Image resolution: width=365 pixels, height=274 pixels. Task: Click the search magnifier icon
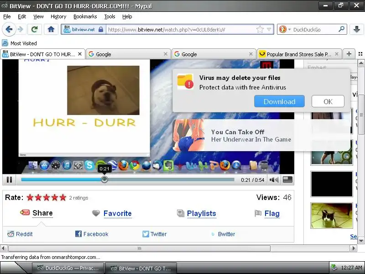[341, 29]
